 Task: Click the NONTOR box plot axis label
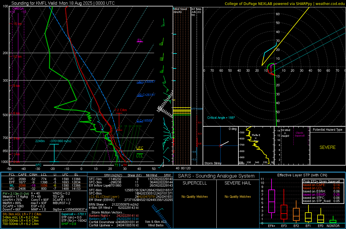coord(333,226)
